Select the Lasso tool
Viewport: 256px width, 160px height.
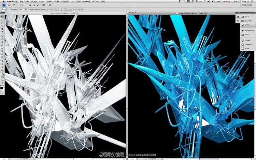coord(2,23)
